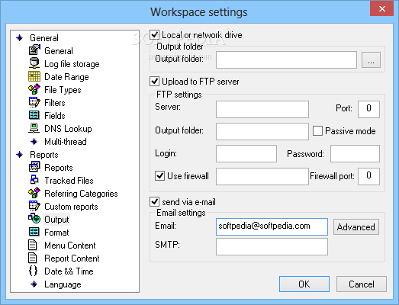Viewport: 399px width, 305px height.
Task: Open Referring Categories icon
Action: [x=34, y=193]
